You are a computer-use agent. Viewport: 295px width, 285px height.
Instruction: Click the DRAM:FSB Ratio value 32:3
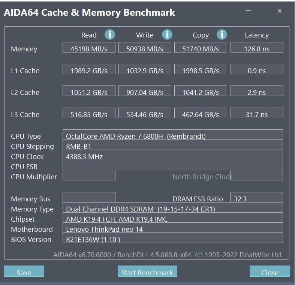257,197
